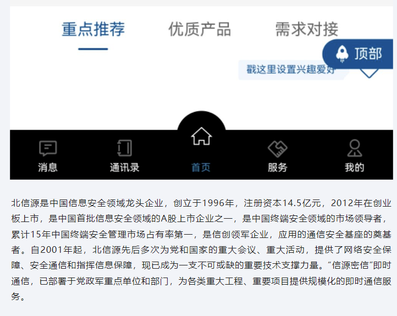Click the 通讯录 text label in bottom bar

click(x=124, y=168)
